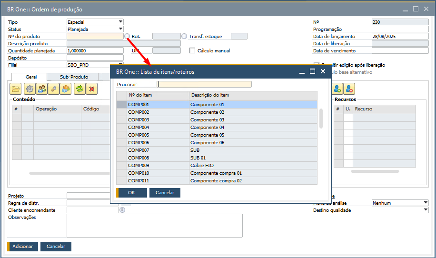Click Cancelar in the item list dialog
Image resolution: width=436 pixels, height=258 pixels.
[165, 193]
